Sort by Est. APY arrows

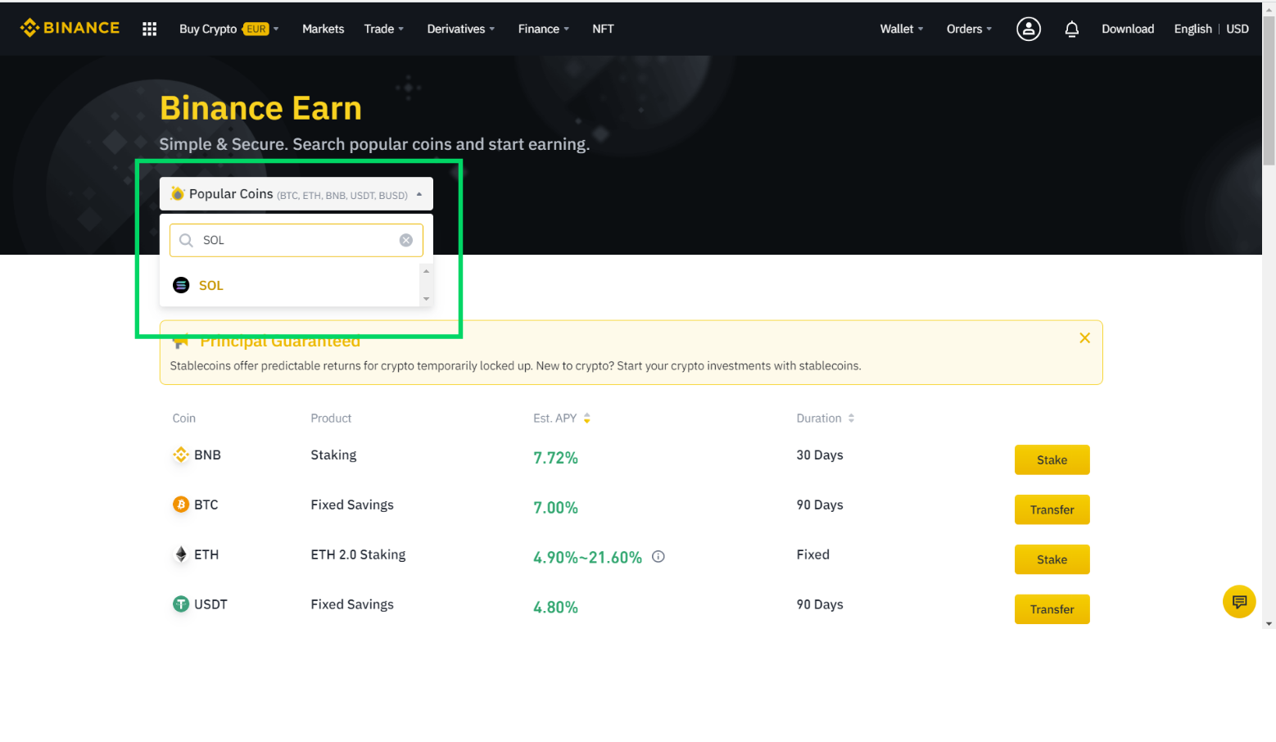click(x=586, y=419)
